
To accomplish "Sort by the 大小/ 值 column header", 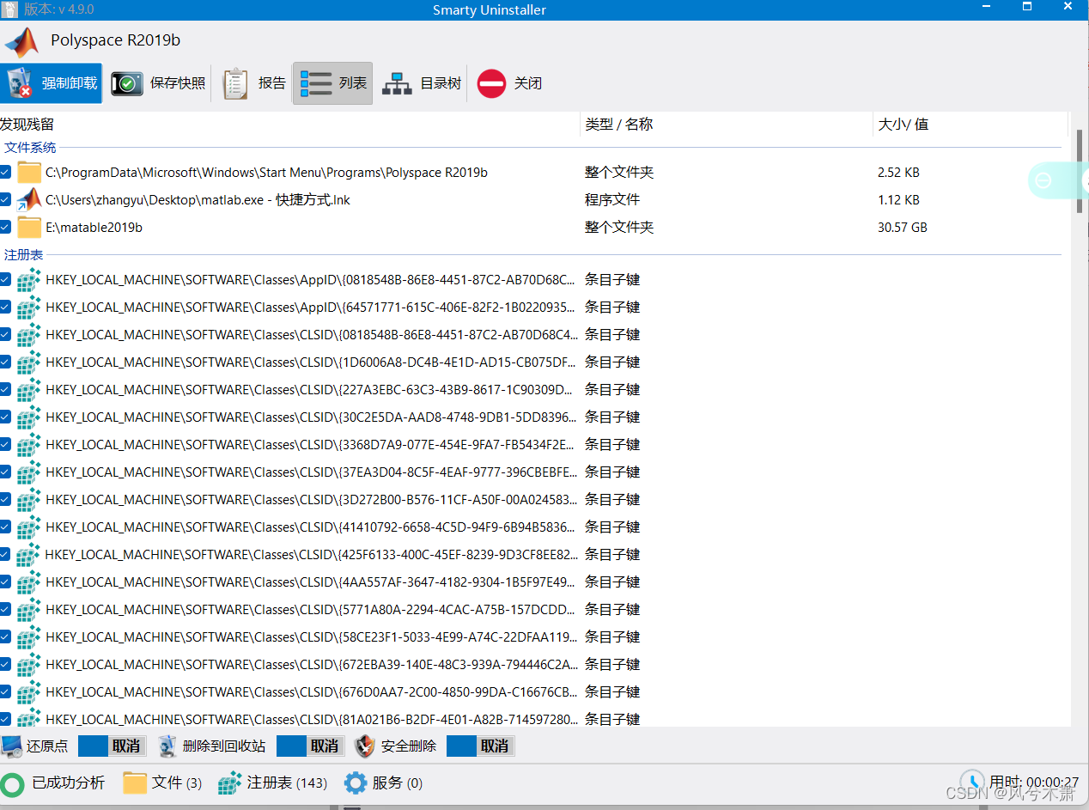I will point(970,125).
